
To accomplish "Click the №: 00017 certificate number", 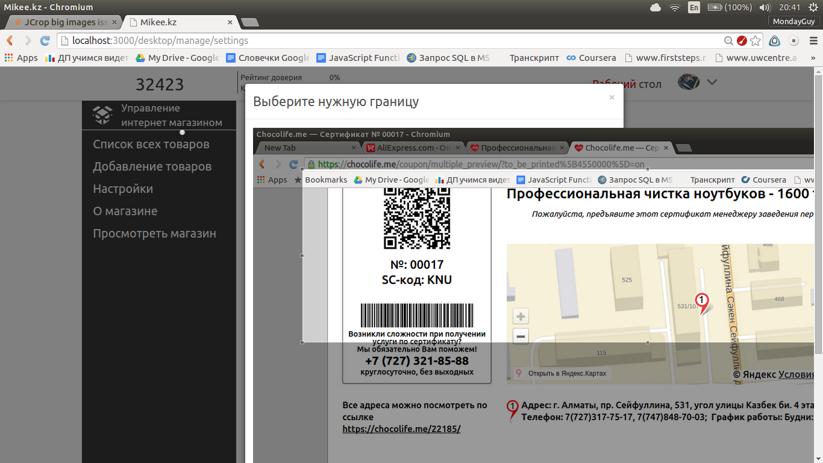I will 417,265.
